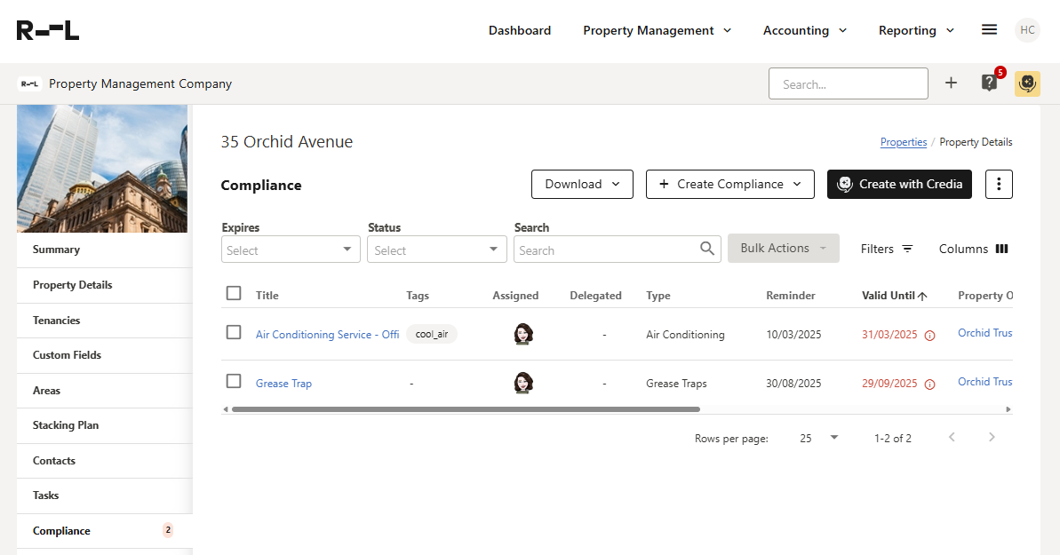Toggle the select-all header checkbox
The width and height of the screenshot is (1060, 555).
pyautogui.click(x=234, y=293)
